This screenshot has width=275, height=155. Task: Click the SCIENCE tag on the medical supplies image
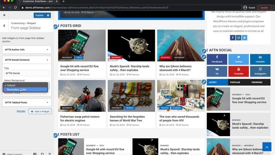(177, 108)
